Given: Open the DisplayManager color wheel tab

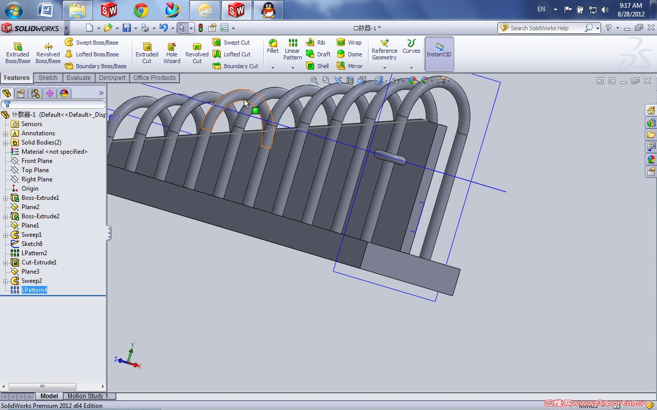Looking at the screenshot, I should pos(64,93).
